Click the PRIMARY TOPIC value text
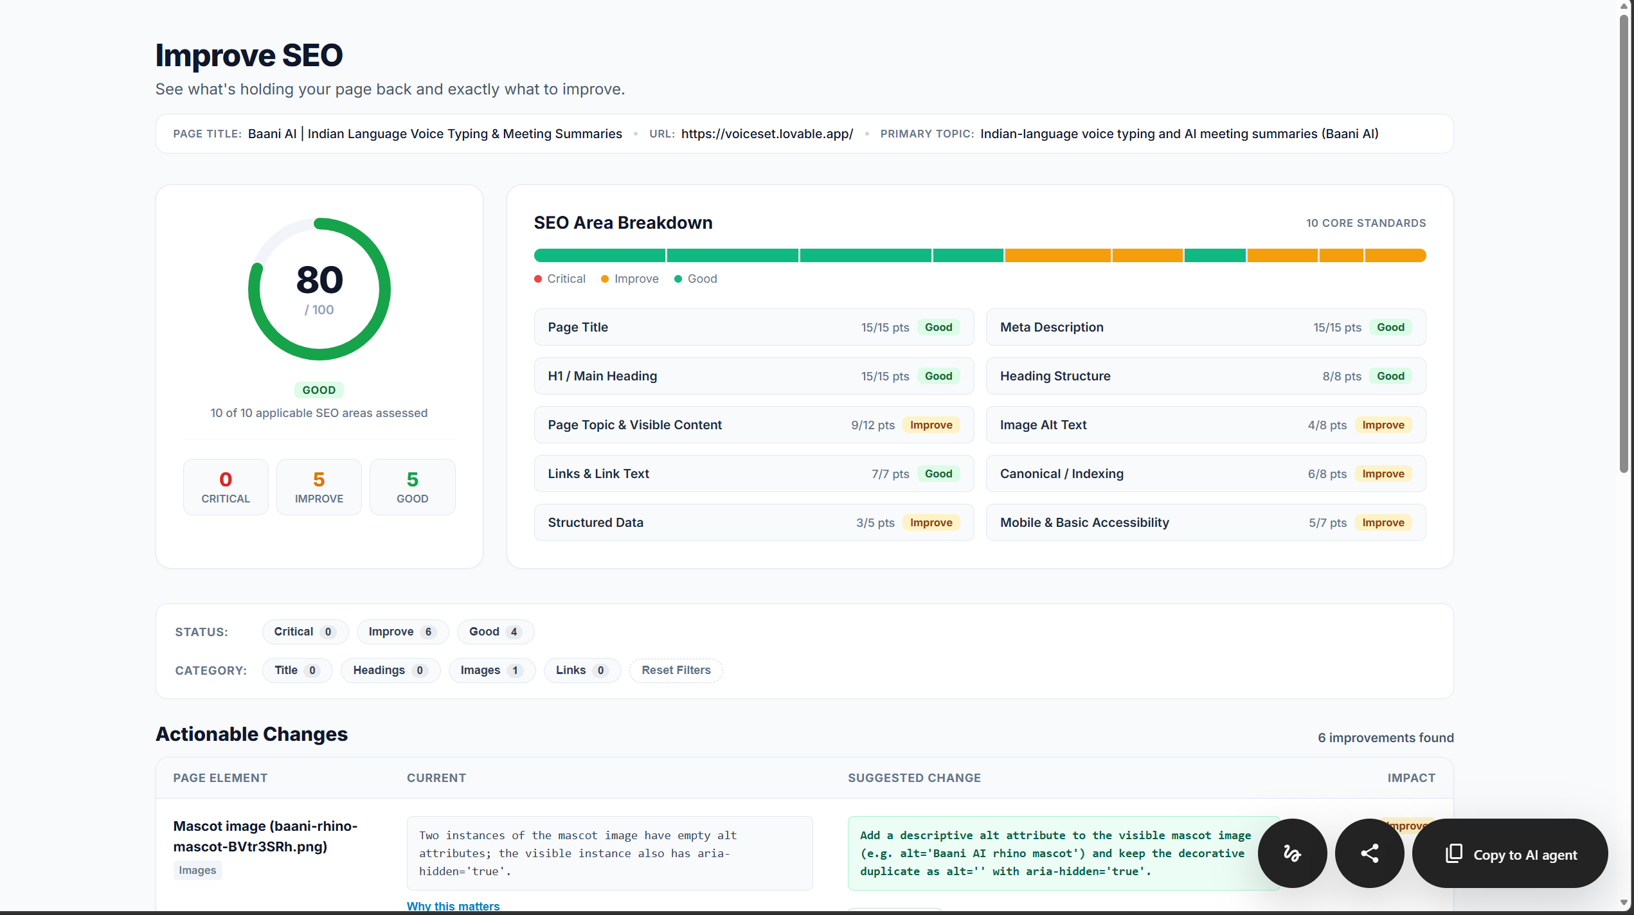This screenshot has height=915, width=1634. [1180, 134]
